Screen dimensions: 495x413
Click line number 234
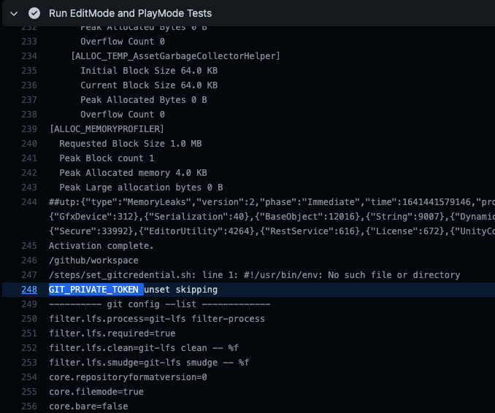[x=29, y=56]
